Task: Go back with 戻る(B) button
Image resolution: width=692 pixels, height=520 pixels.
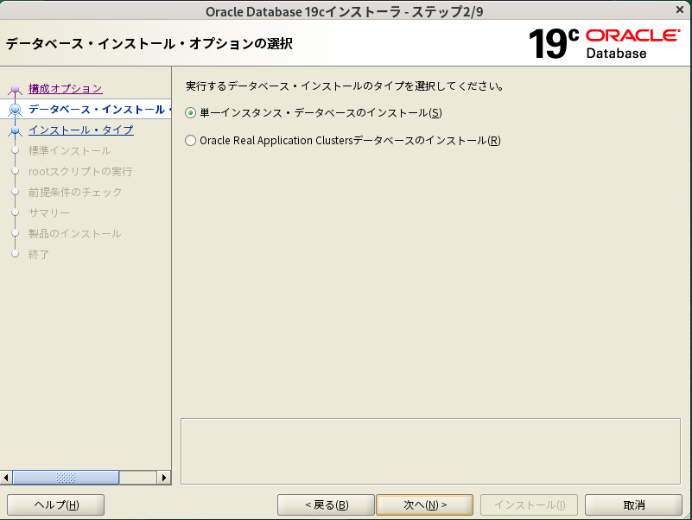Action: point(327,505)
